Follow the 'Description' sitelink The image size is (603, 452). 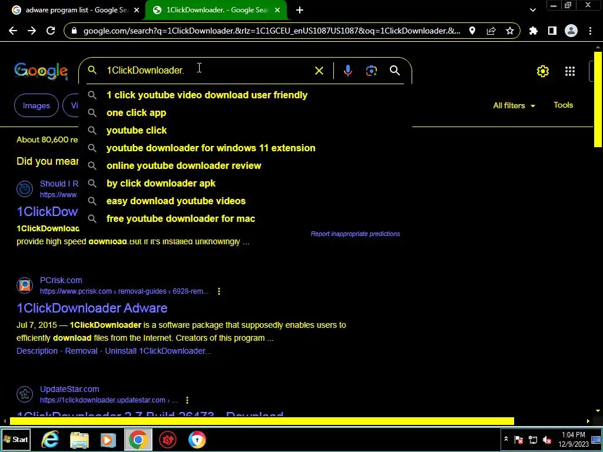point(37,351)
